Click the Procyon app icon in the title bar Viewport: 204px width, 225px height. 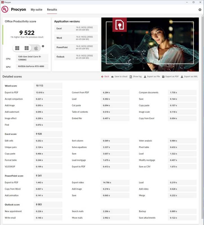coord(2,2)
